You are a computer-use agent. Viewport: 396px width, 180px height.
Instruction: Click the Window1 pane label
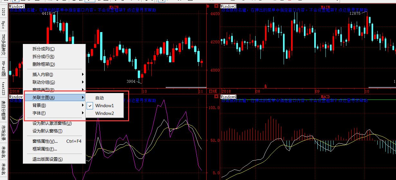[17, 6]
